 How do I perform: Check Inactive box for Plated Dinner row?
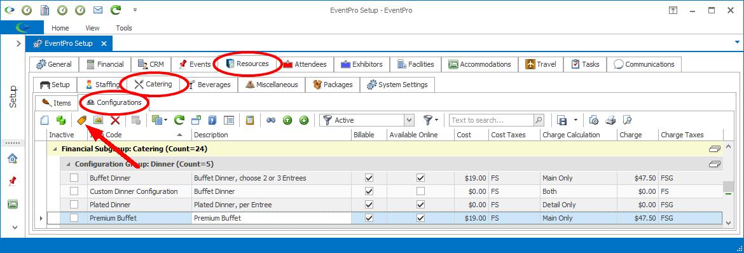[74, 205]
